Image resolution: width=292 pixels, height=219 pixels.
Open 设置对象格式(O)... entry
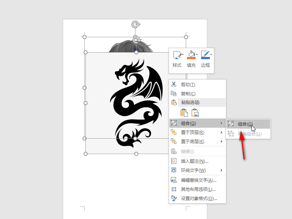(197, 198)
